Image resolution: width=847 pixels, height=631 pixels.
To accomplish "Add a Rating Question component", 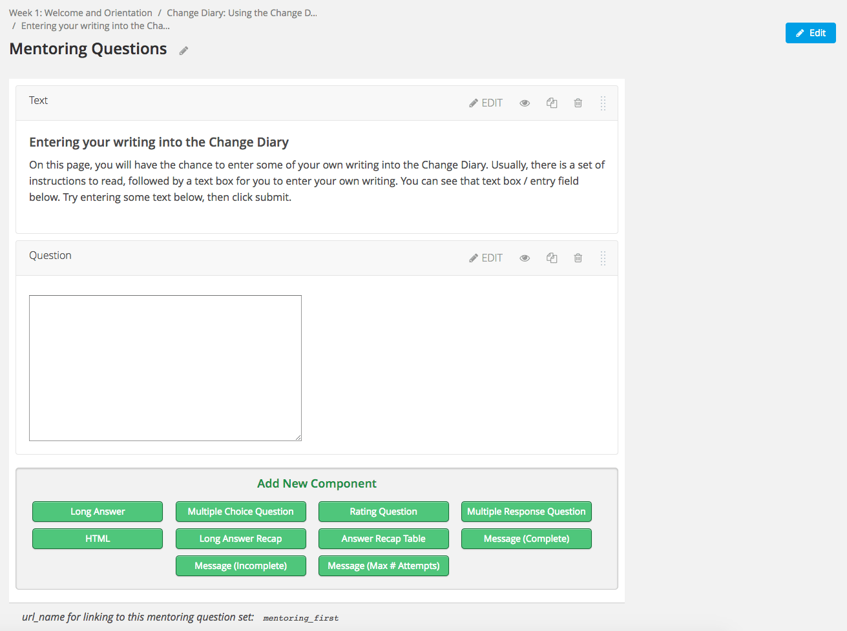I will [x=383, y=511].
